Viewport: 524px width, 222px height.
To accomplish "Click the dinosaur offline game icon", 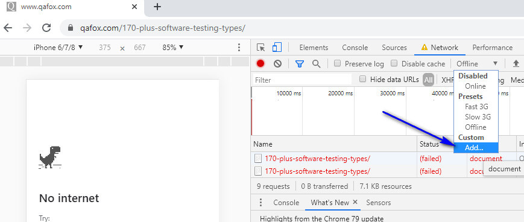I will click(50, 157).
